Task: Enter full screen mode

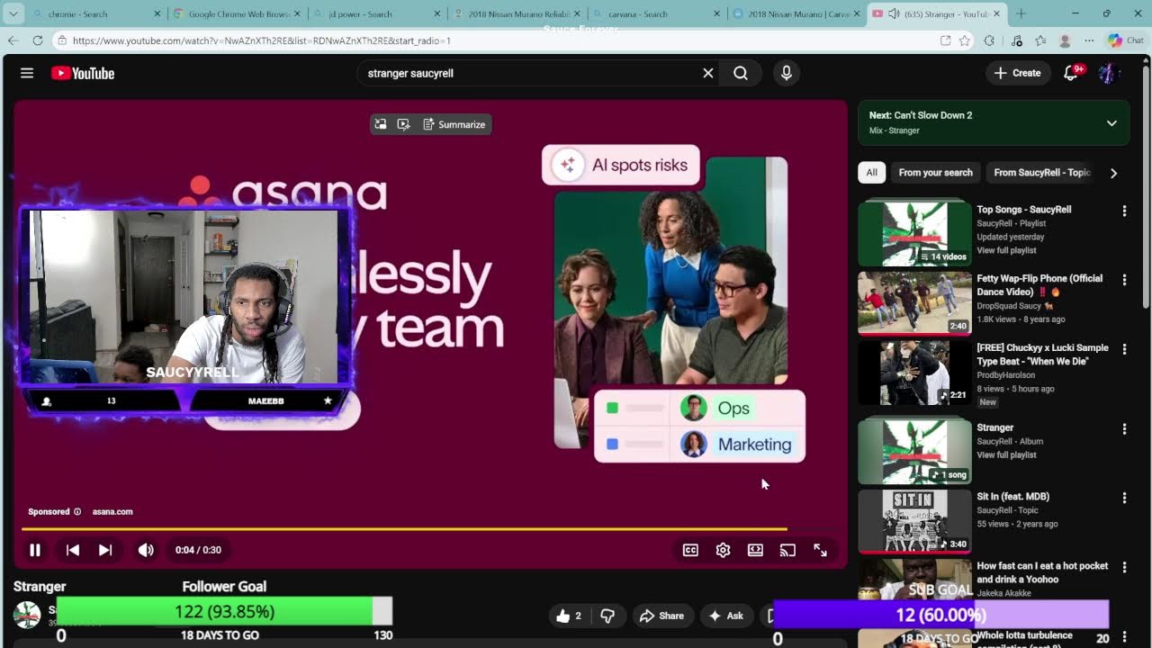Action: coord(820,550)
